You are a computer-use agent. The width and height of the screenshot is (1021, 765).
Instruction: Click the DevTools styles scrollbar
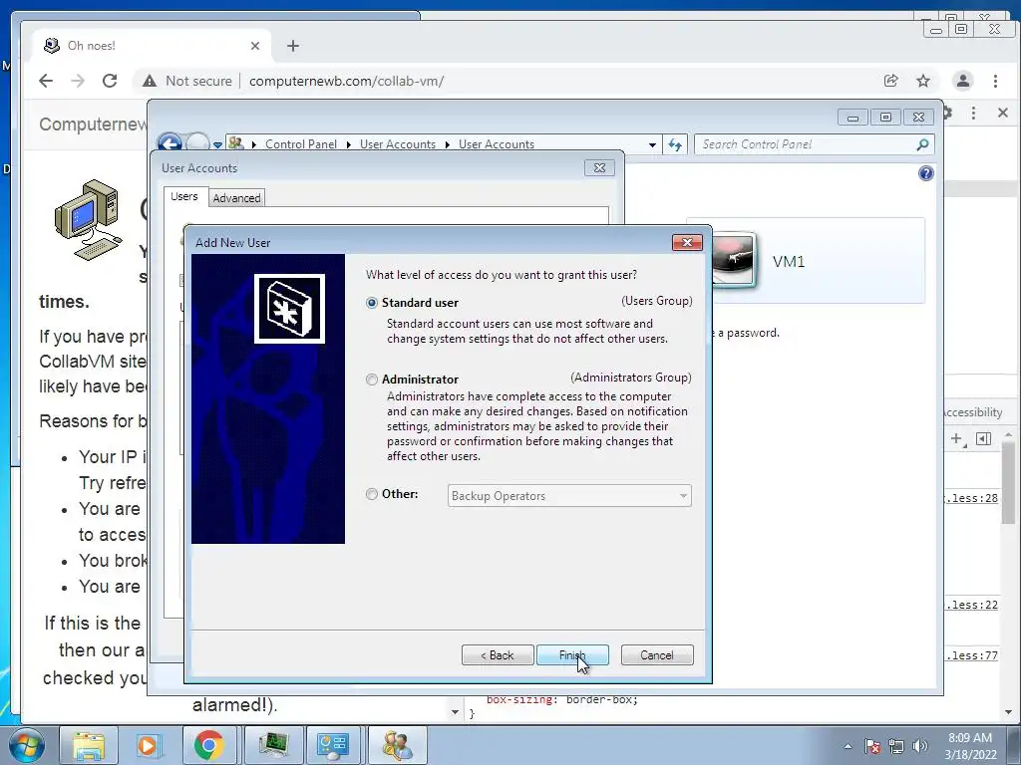point(1008,482)
